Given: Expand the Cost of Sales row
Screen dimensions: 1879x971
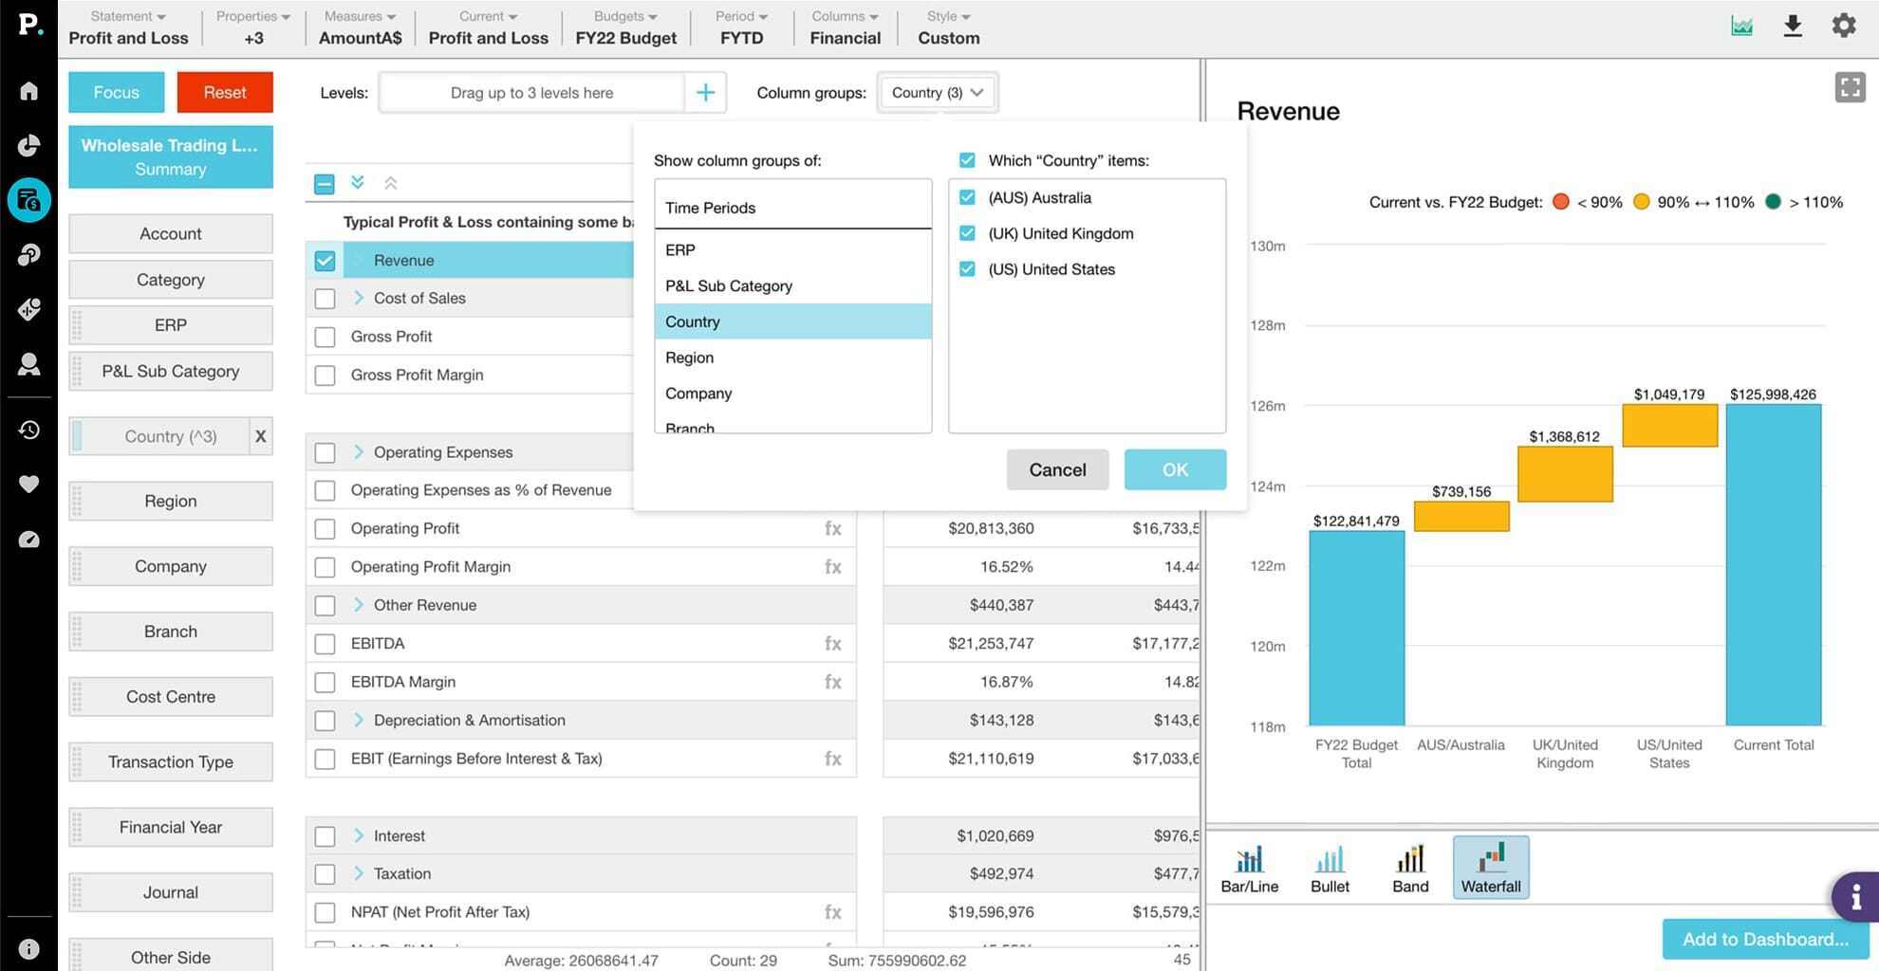Looking at the screenshot, I should [x=358, y=298].
